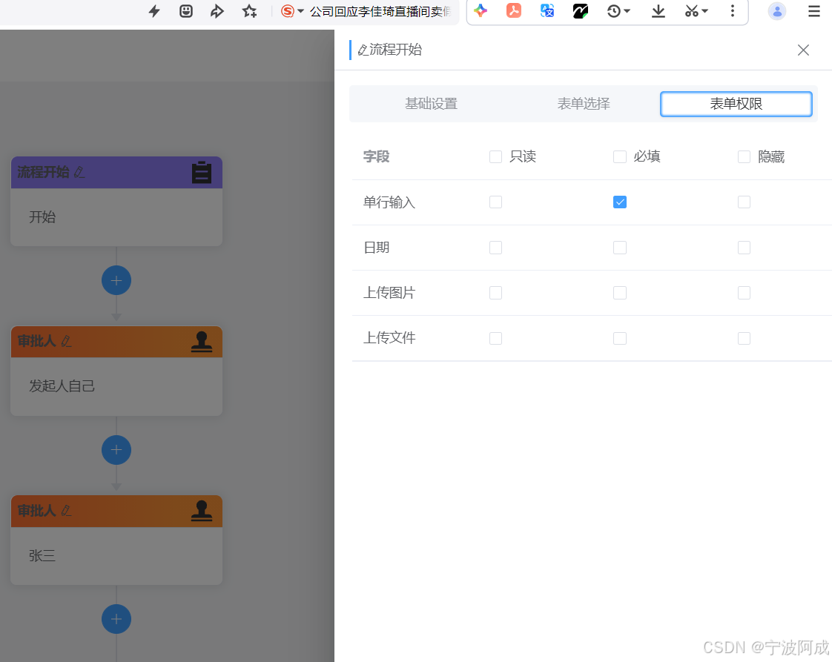Enable 必填 for 上传文件
Image resolution: width=832 pixels, height=662 pixels.
620,339
